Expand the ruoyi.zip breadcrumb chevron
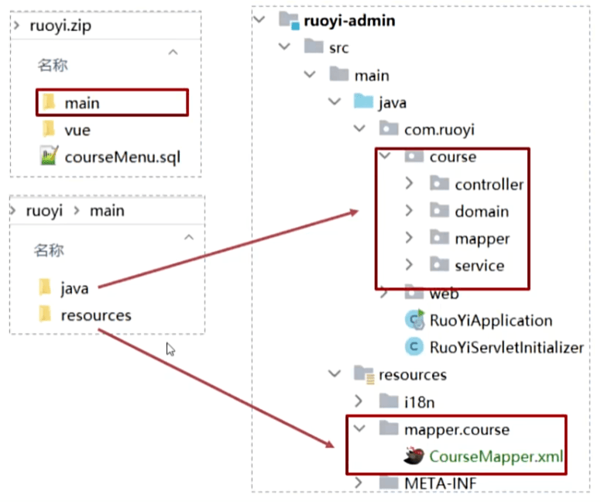 point(17,26)
